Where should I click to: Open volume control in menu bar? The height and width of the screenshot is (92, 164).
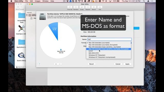(106, 1)
